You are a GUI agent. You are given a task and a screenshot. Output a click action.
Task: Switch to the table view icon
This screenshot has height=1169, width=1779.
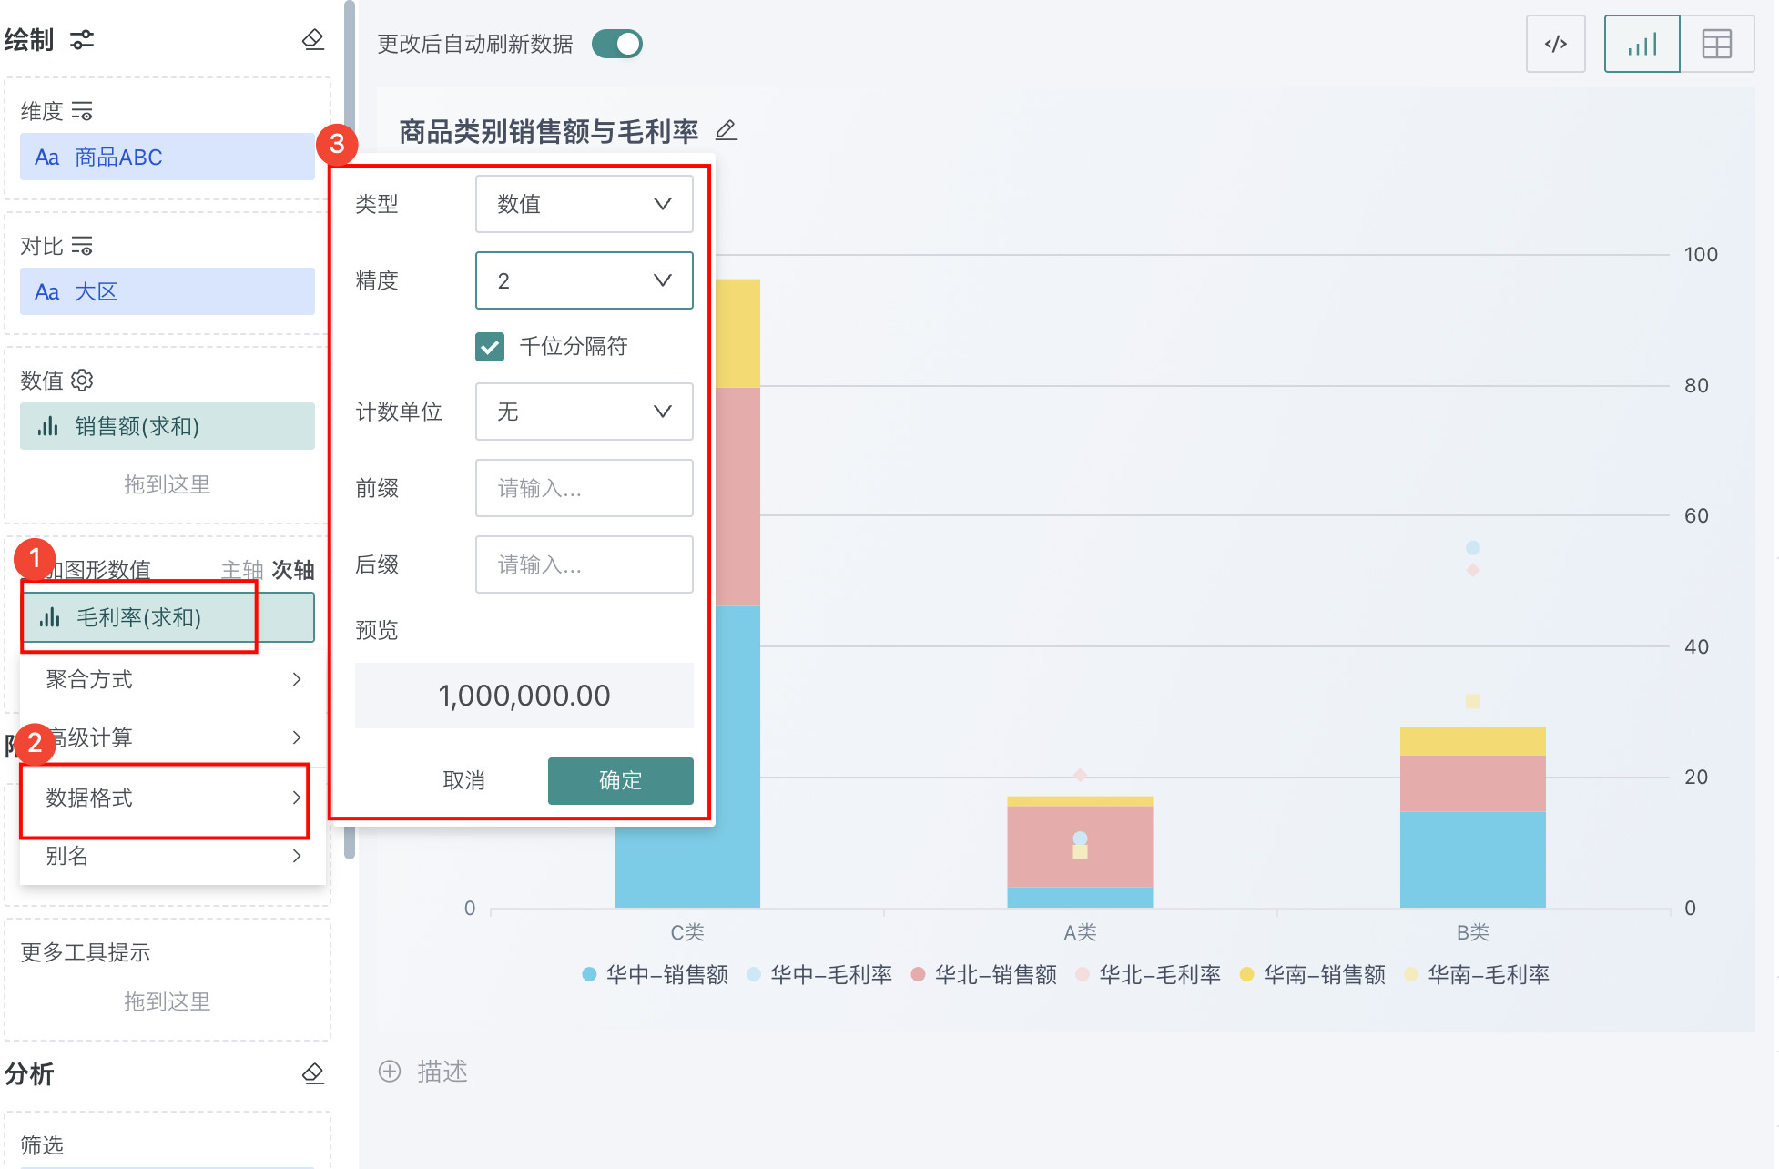[1716, 44]
